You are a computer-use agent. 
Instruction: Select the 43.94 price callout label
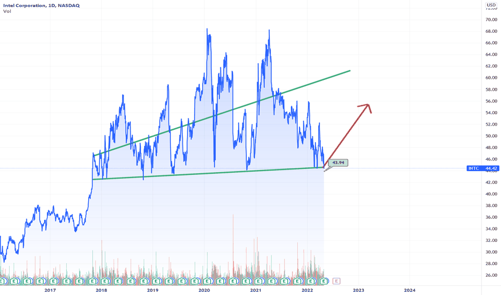tap(338, 163)
